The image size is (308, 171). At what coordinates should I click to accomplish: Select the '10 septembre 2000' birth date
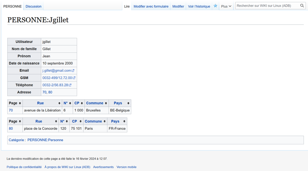click(x=57, y=63)
